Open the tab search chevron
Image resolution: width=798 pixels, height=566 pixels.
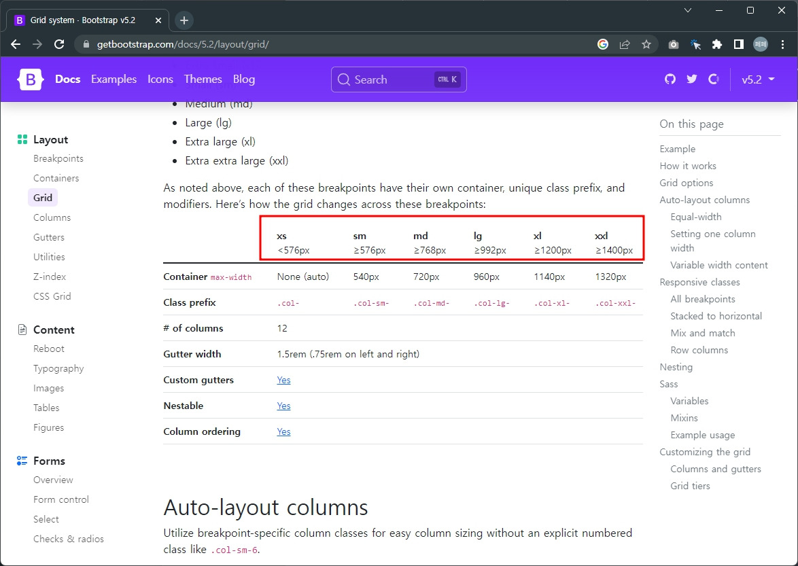[x=688, y=10]
